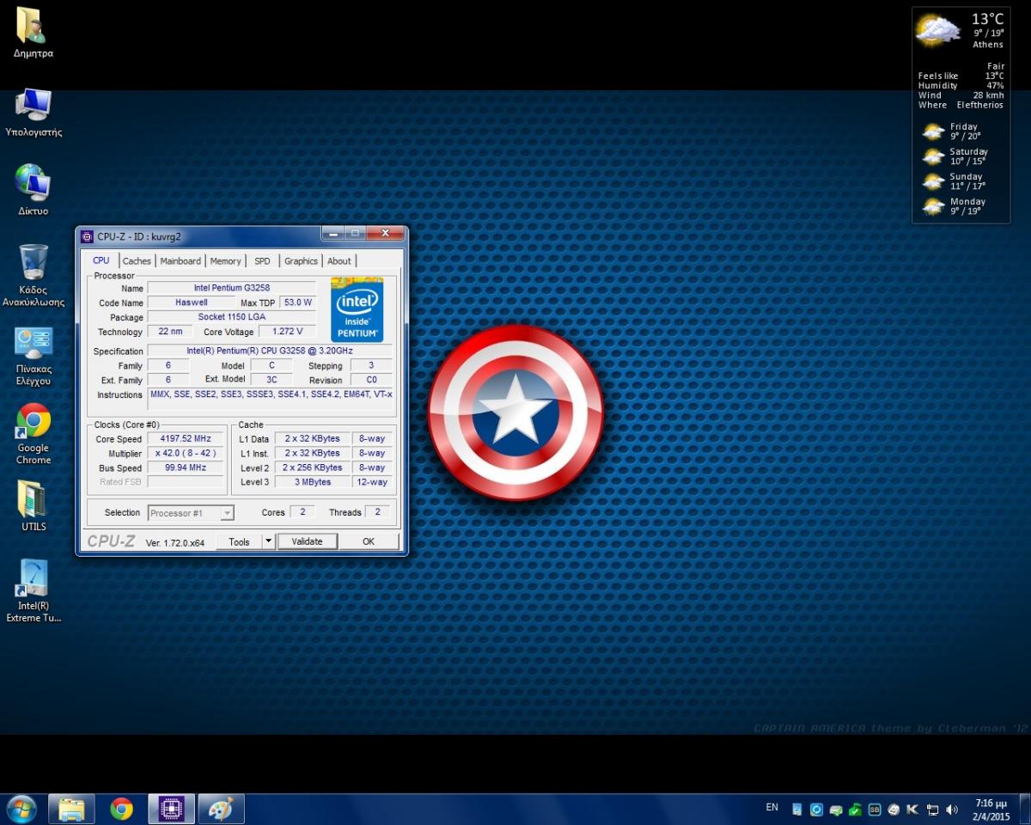The width and height of the screenshot is (1031, 825).
Task: Open the Δίκτυο network desktop icon
Action: [x=34, y=191]
